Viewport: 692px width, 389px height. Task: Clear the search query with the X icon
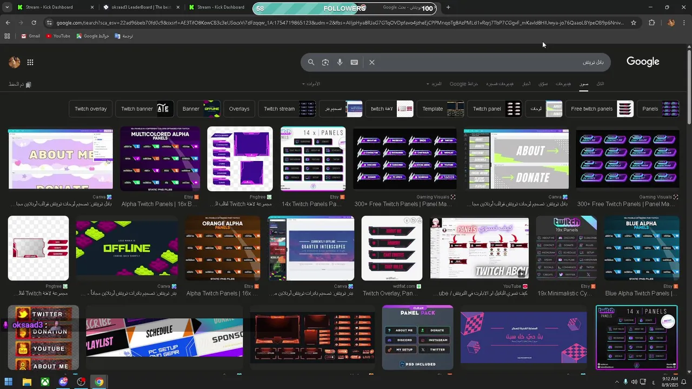click(372, 62)
